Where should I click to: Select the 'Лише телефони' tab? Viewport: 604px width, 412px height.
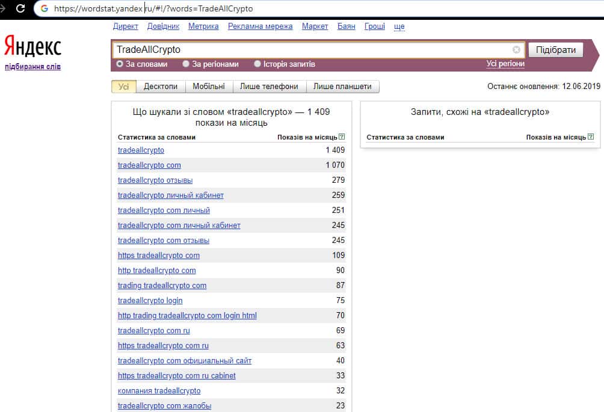tap(269, 87)
